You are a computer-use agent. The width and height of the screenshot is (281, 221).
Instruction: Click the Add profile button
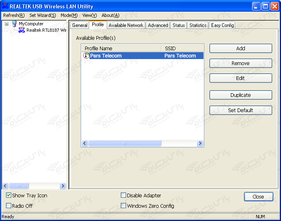(241, 49)
